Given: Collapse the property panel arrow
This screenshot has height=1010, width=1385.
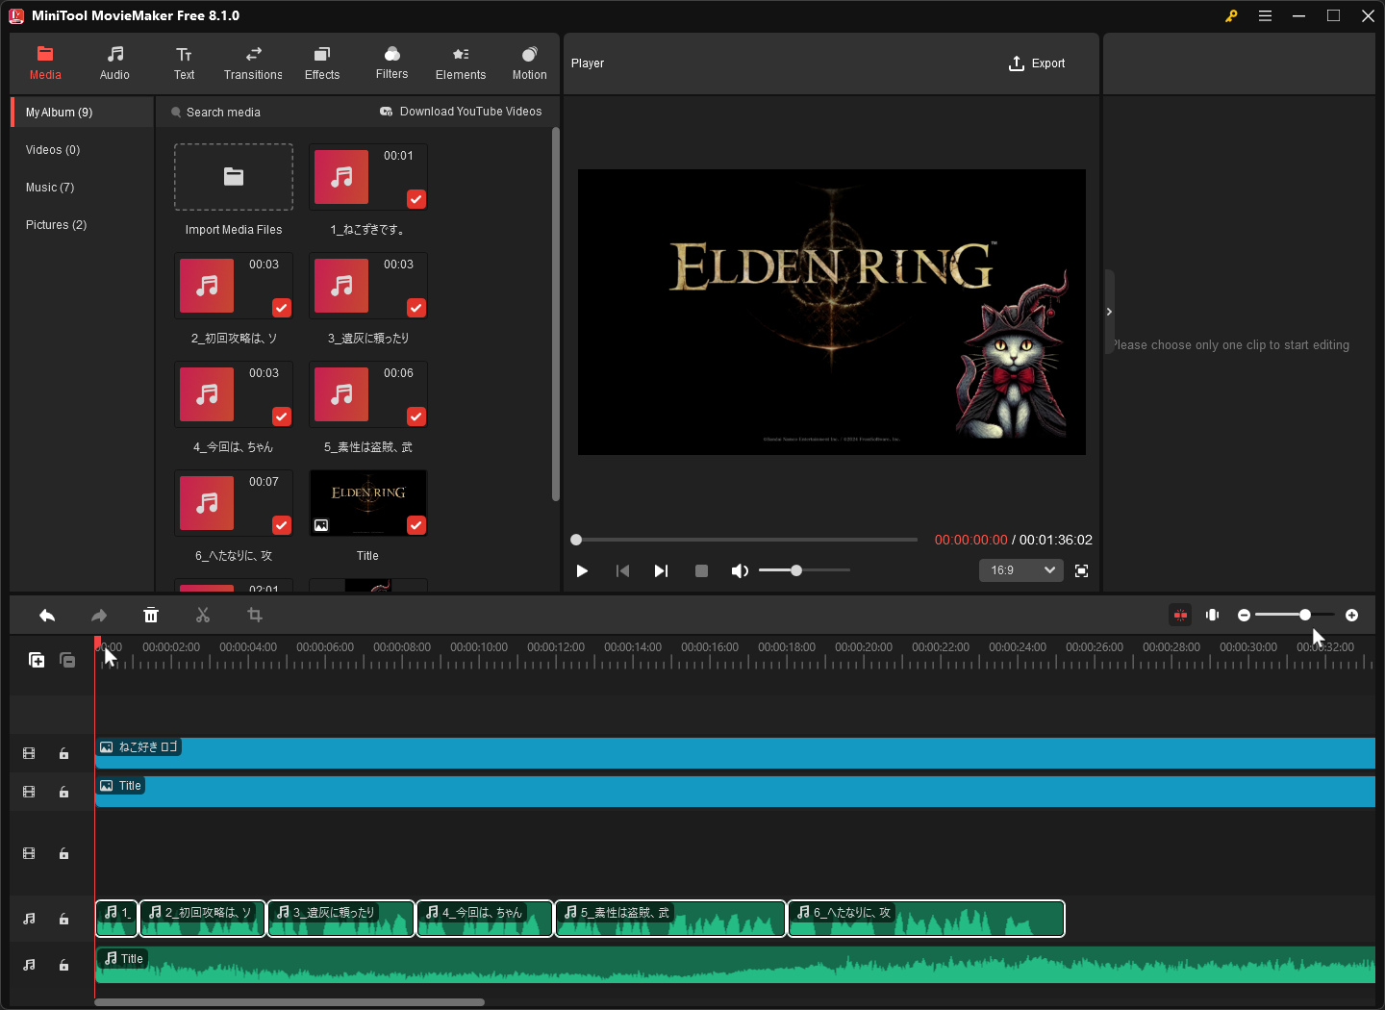Looking at the screenshot, I should point(1109,312).
